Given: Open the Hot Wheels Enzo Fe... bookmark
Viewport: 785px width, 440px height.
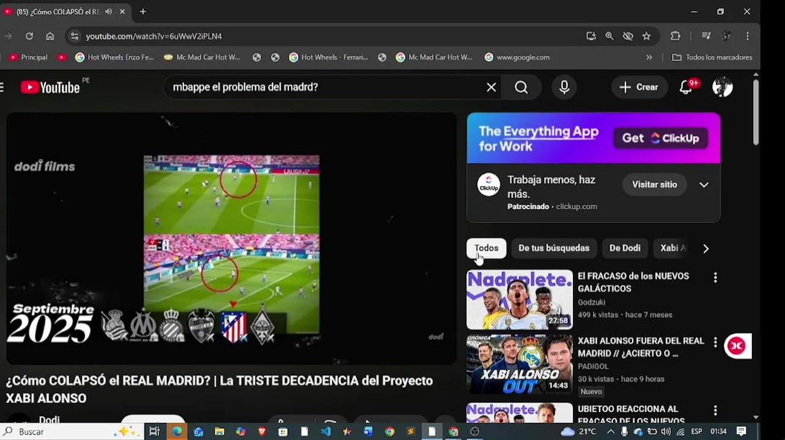Looking at the screenshot, I should click(x=114, y=57).
